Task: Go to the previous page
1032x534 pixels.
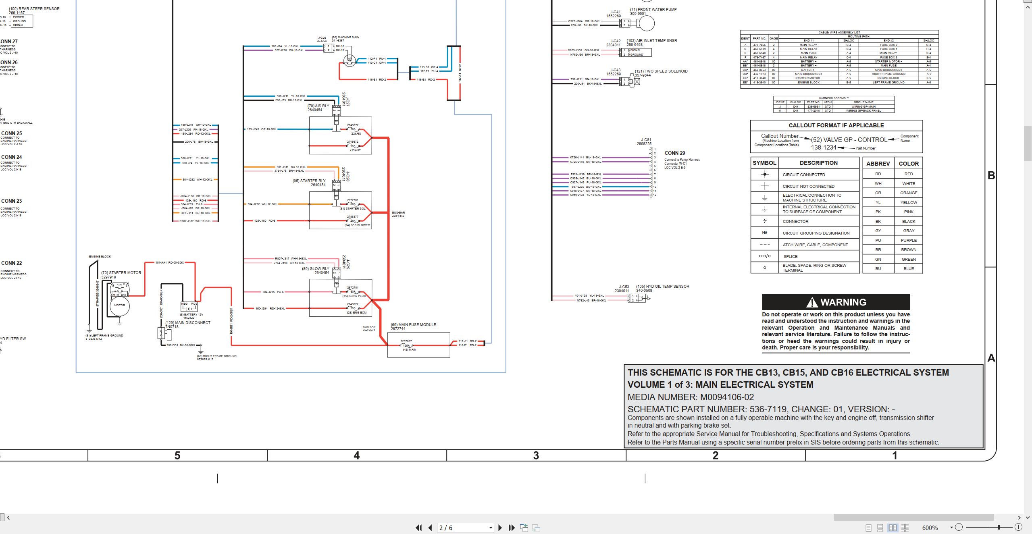Action: pyautogui.click(x=430, y=528)
